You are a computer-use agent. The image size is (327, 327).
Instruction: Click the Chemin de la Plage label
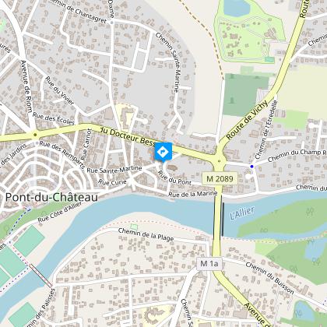[x=146, y=234]
